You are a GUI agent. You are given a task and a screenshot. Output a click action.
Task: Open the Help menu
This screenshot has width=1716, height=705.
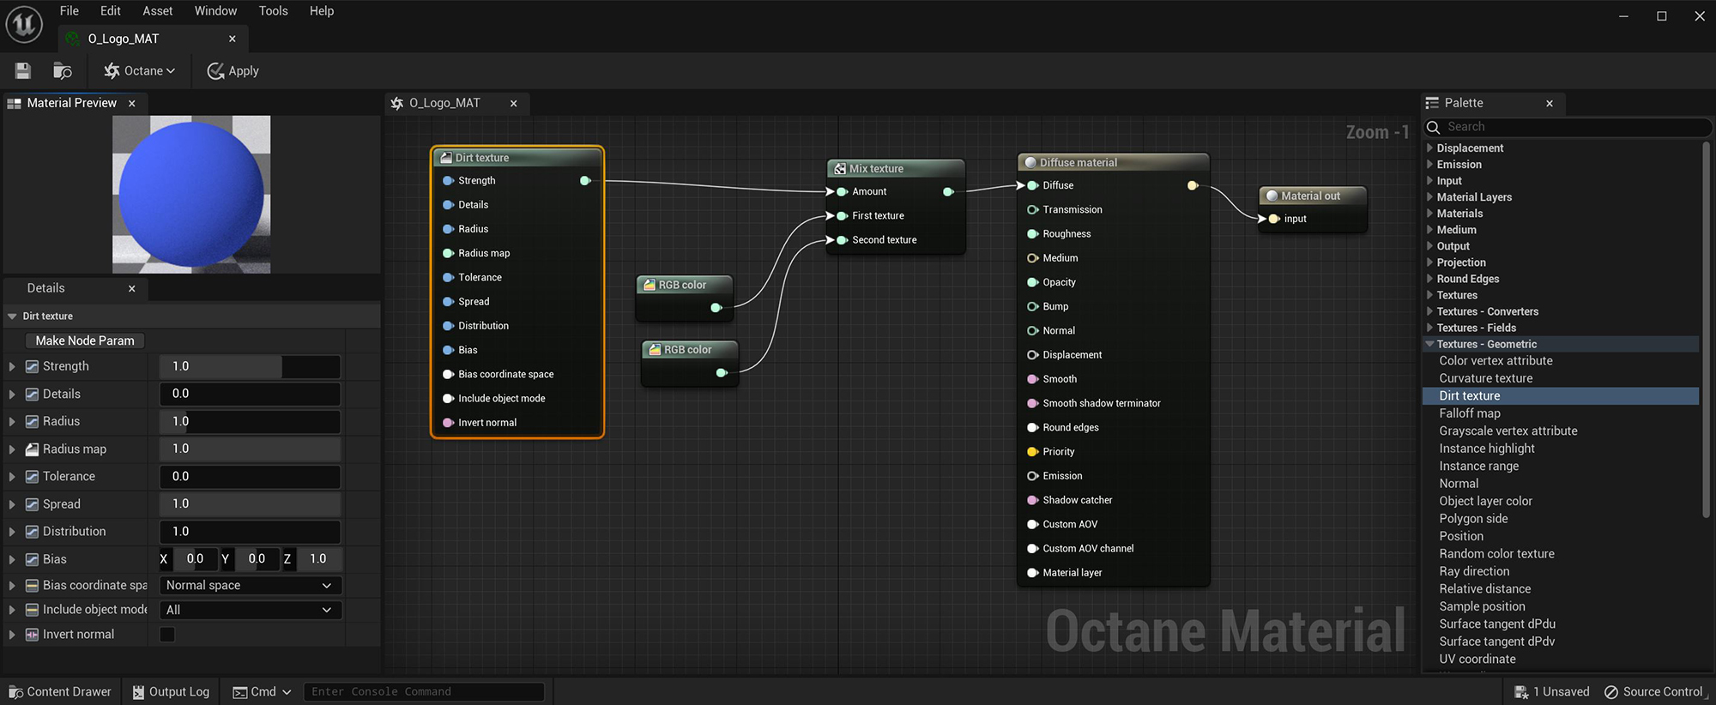[322, 11]
